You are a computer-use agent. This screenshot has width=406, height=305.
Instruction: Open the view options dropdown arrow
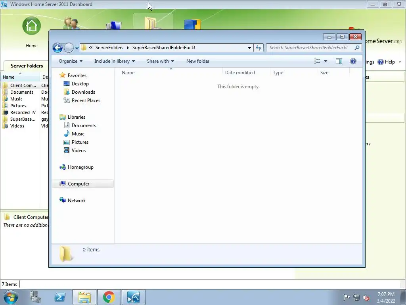pyautogui.click(x=326, y=61)
